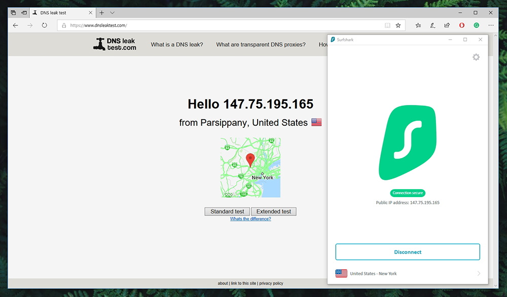
Task: Open 'What is a DNS leak?' menu item
Action: tap(177, 45)
